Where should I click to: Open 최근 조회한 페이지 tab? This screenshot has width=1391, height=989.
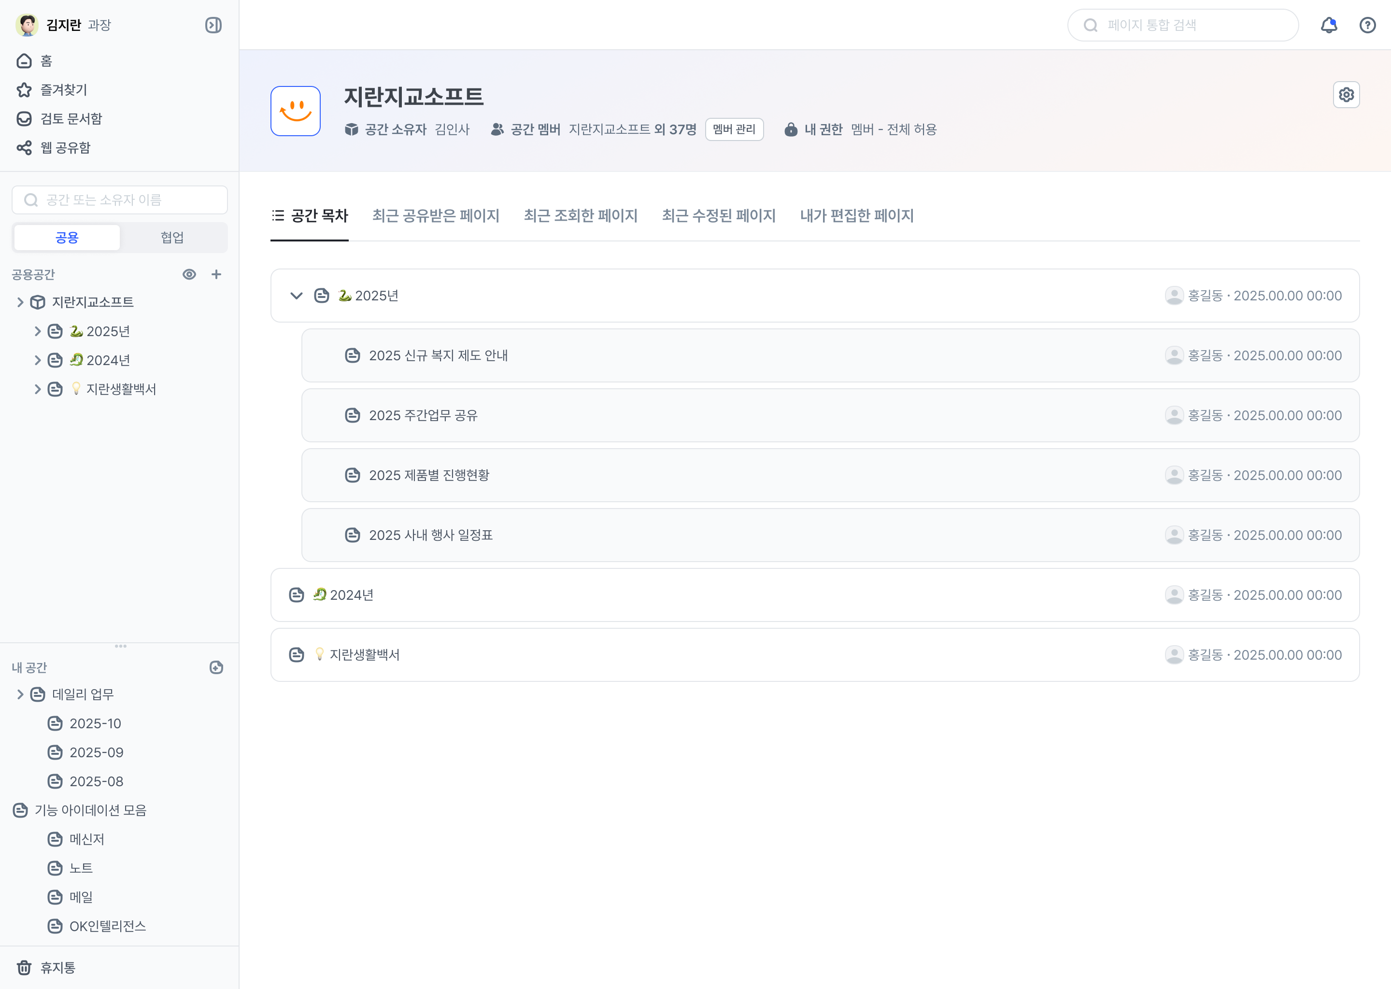pos(580,215)
